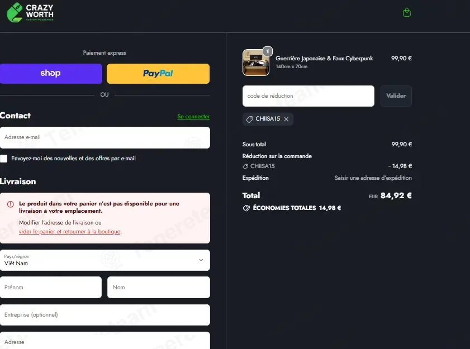Focus the Entreprise (optionnel) field

click(105, 315)
